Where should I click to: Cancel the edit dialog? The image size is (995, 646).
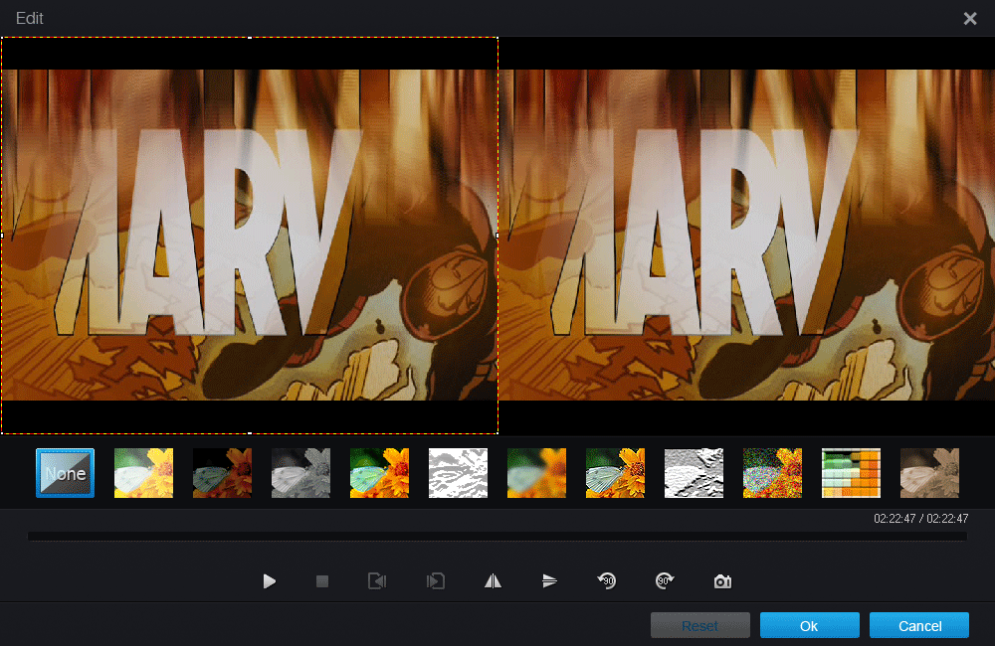click(919, 626)
